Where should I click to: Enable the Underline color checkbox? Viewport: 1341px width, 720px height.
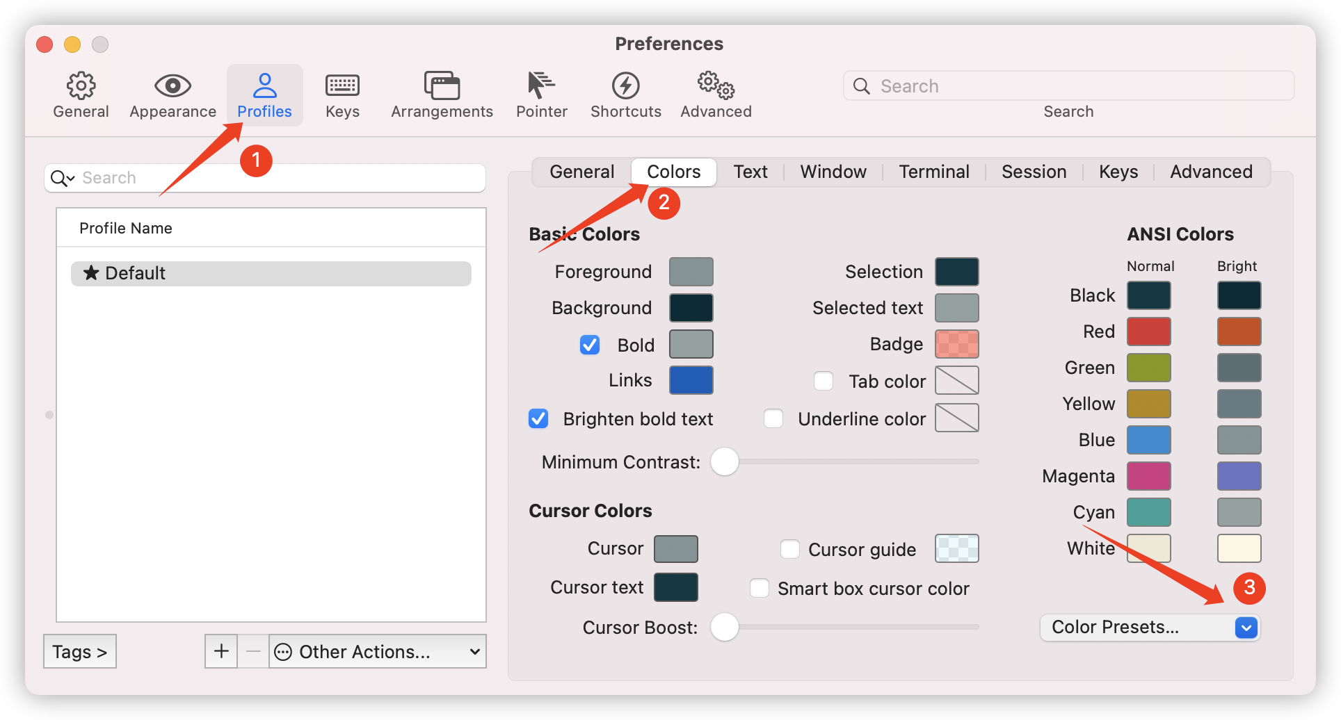773,418
